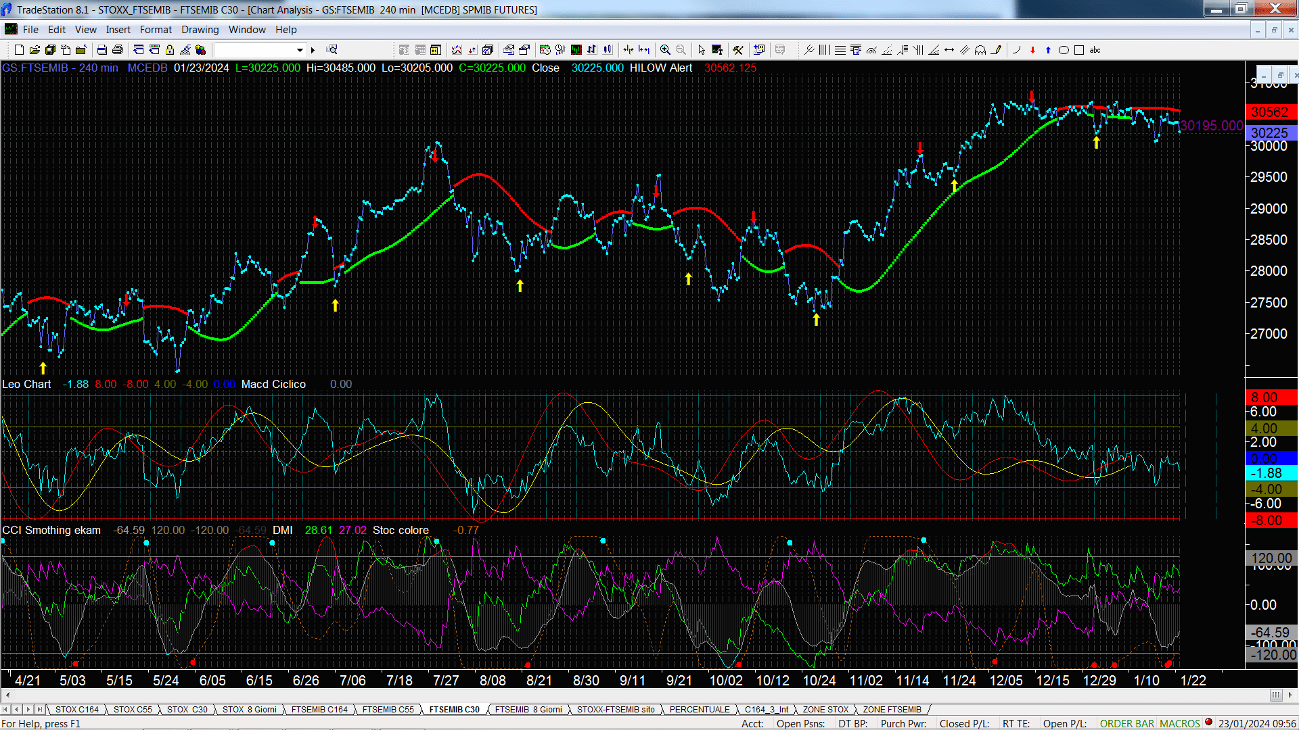Print the chart with the printer icon

pyautogui.click(x=118, y=50)
